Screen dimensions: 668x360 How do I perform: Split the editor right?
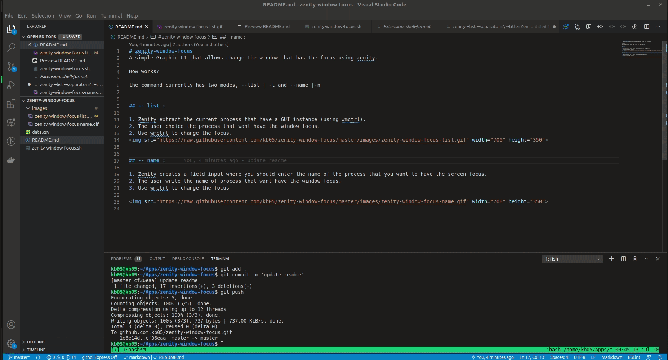646,27
